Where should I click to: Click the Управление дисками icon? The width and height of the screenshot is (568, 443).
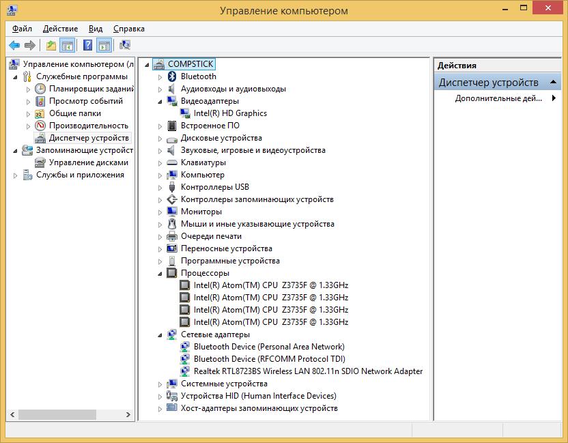point(40,162)
